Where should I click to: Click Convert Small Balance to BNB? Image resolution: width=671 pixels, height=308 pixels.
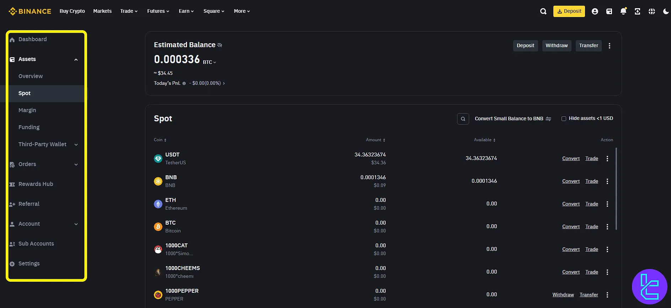coord(513,119)
